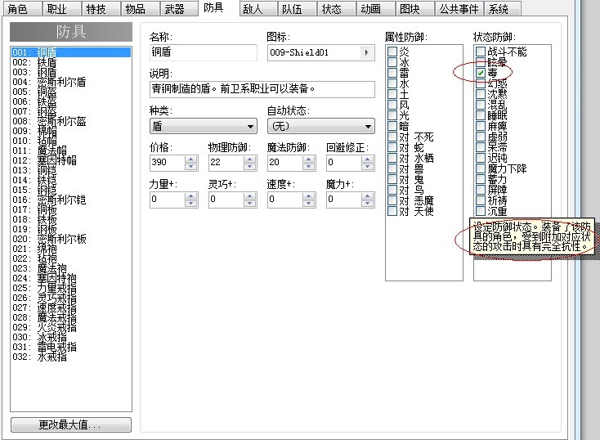Open the 公共事件 tab
The image size is (600, 440).
(x=459, y=9)
